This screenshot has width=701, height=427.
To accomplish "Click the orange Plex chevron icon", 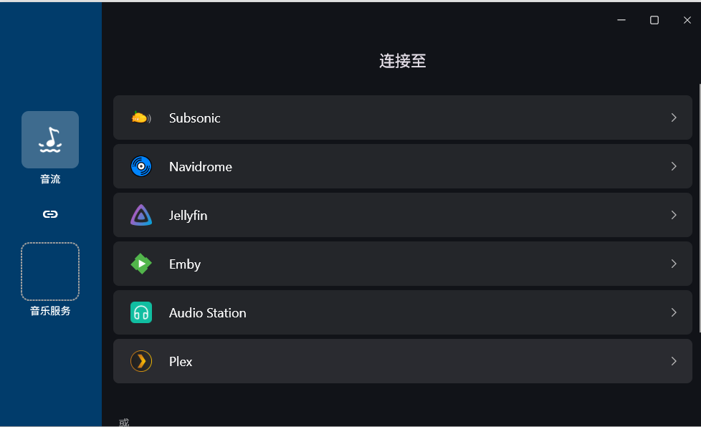I will pyautogui.click(x=141, y=361).
